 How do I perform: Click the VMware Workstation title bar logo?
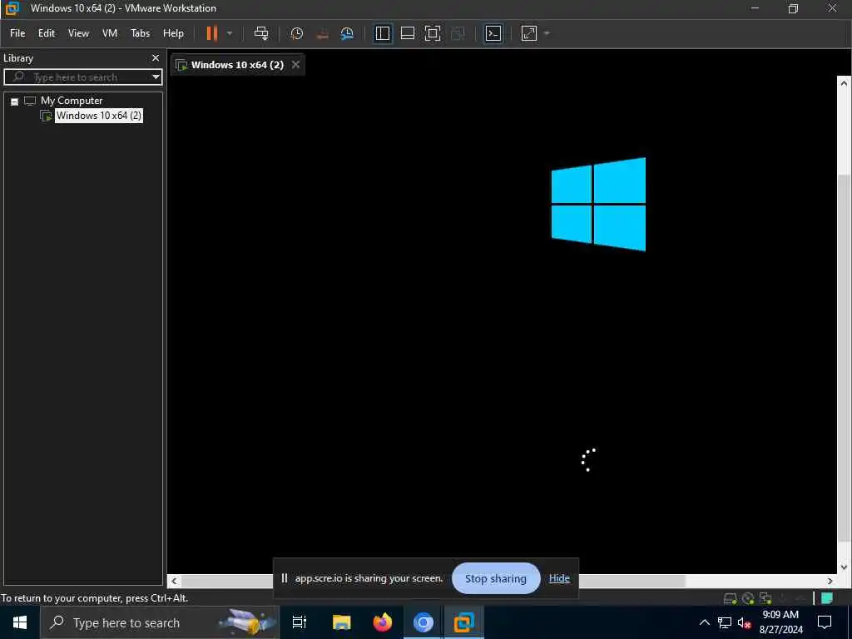tap(12, 8)
